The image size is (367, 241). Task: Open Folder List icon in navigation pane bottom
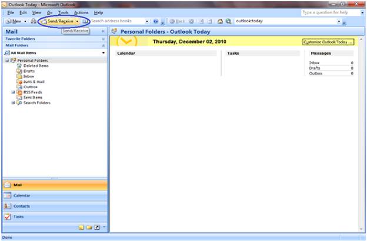pyautogui.click(x=89, y=227)
